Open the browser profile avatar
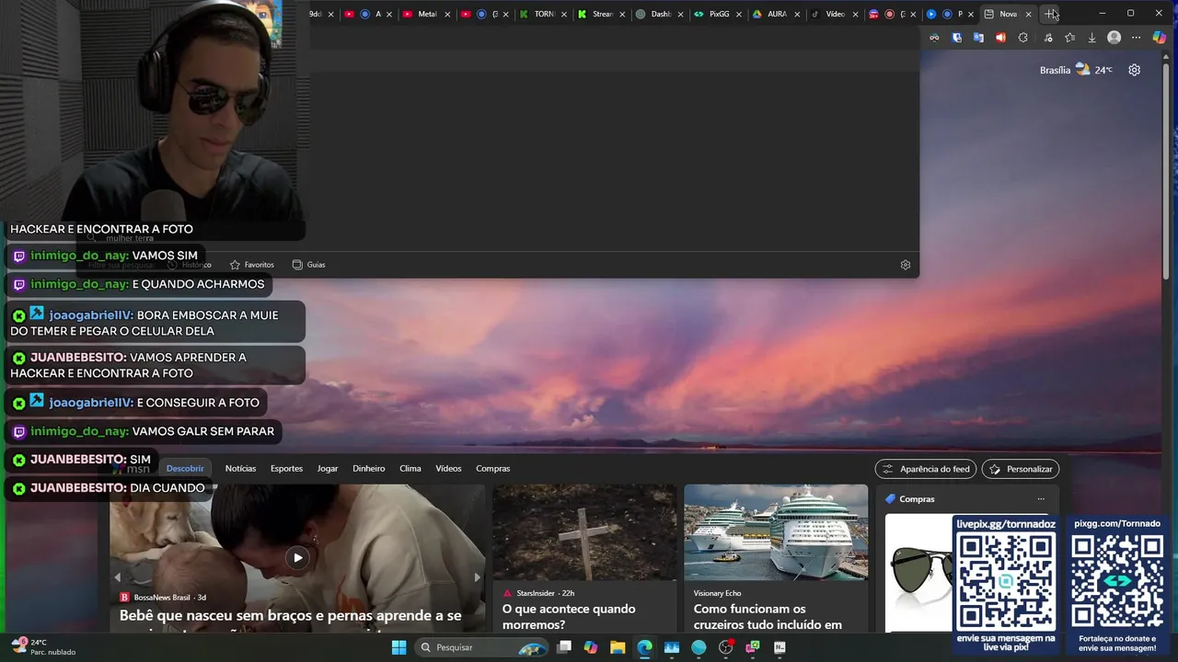 1114,38
